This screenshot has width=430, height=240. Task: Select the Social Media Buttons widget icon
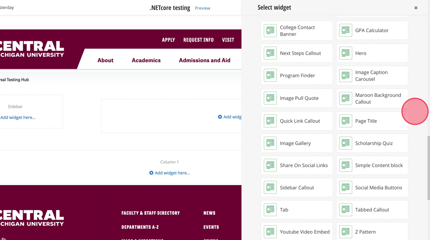tap(346, 188)
